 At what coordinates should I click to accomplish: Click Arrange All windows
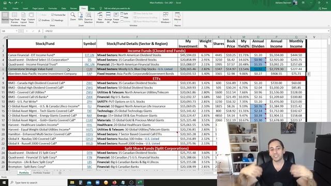(108, 18)
